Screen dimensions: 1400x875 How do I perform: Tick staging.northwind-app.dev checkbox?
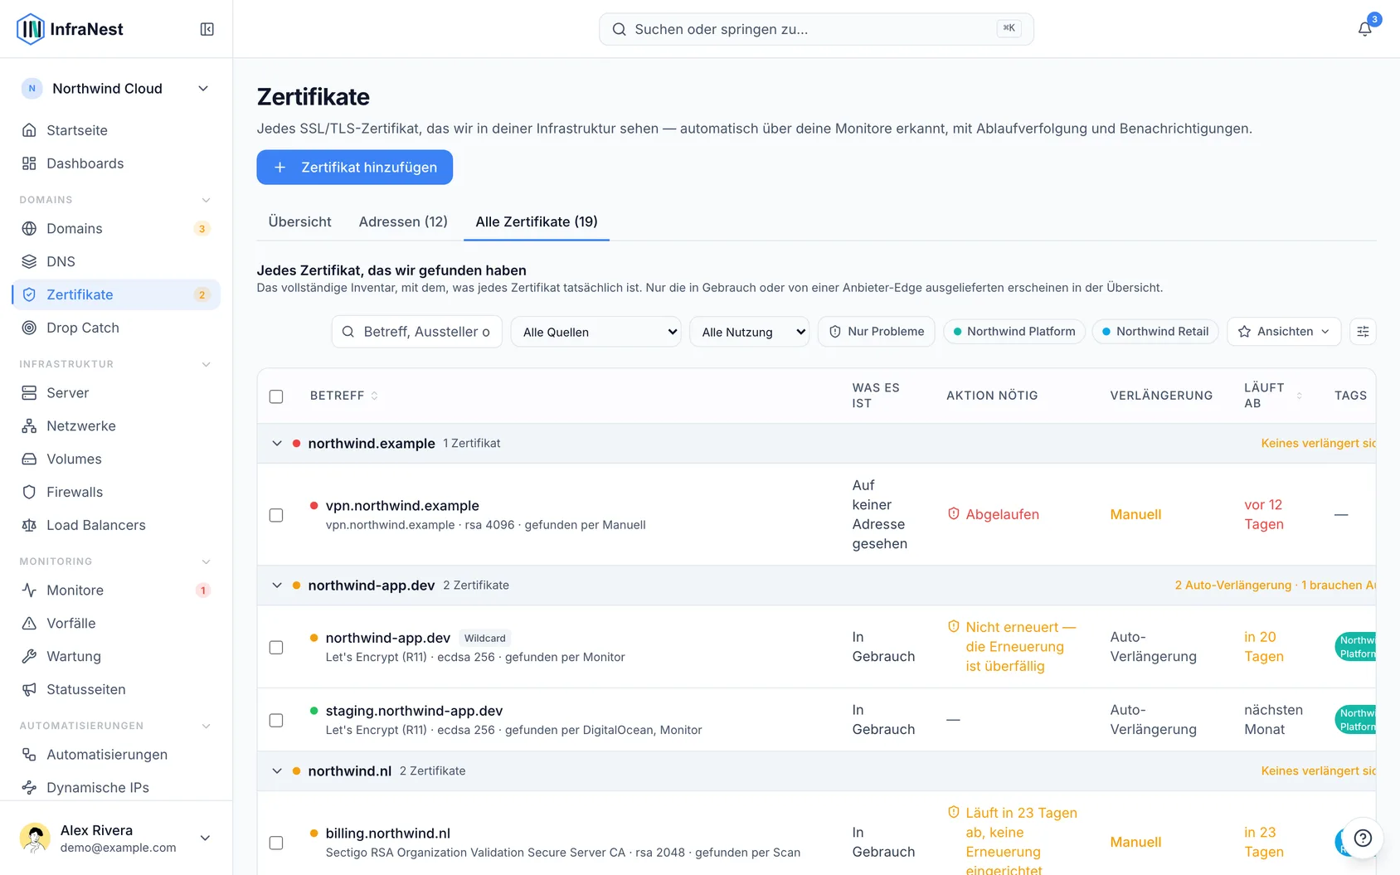tap(276, 720)
